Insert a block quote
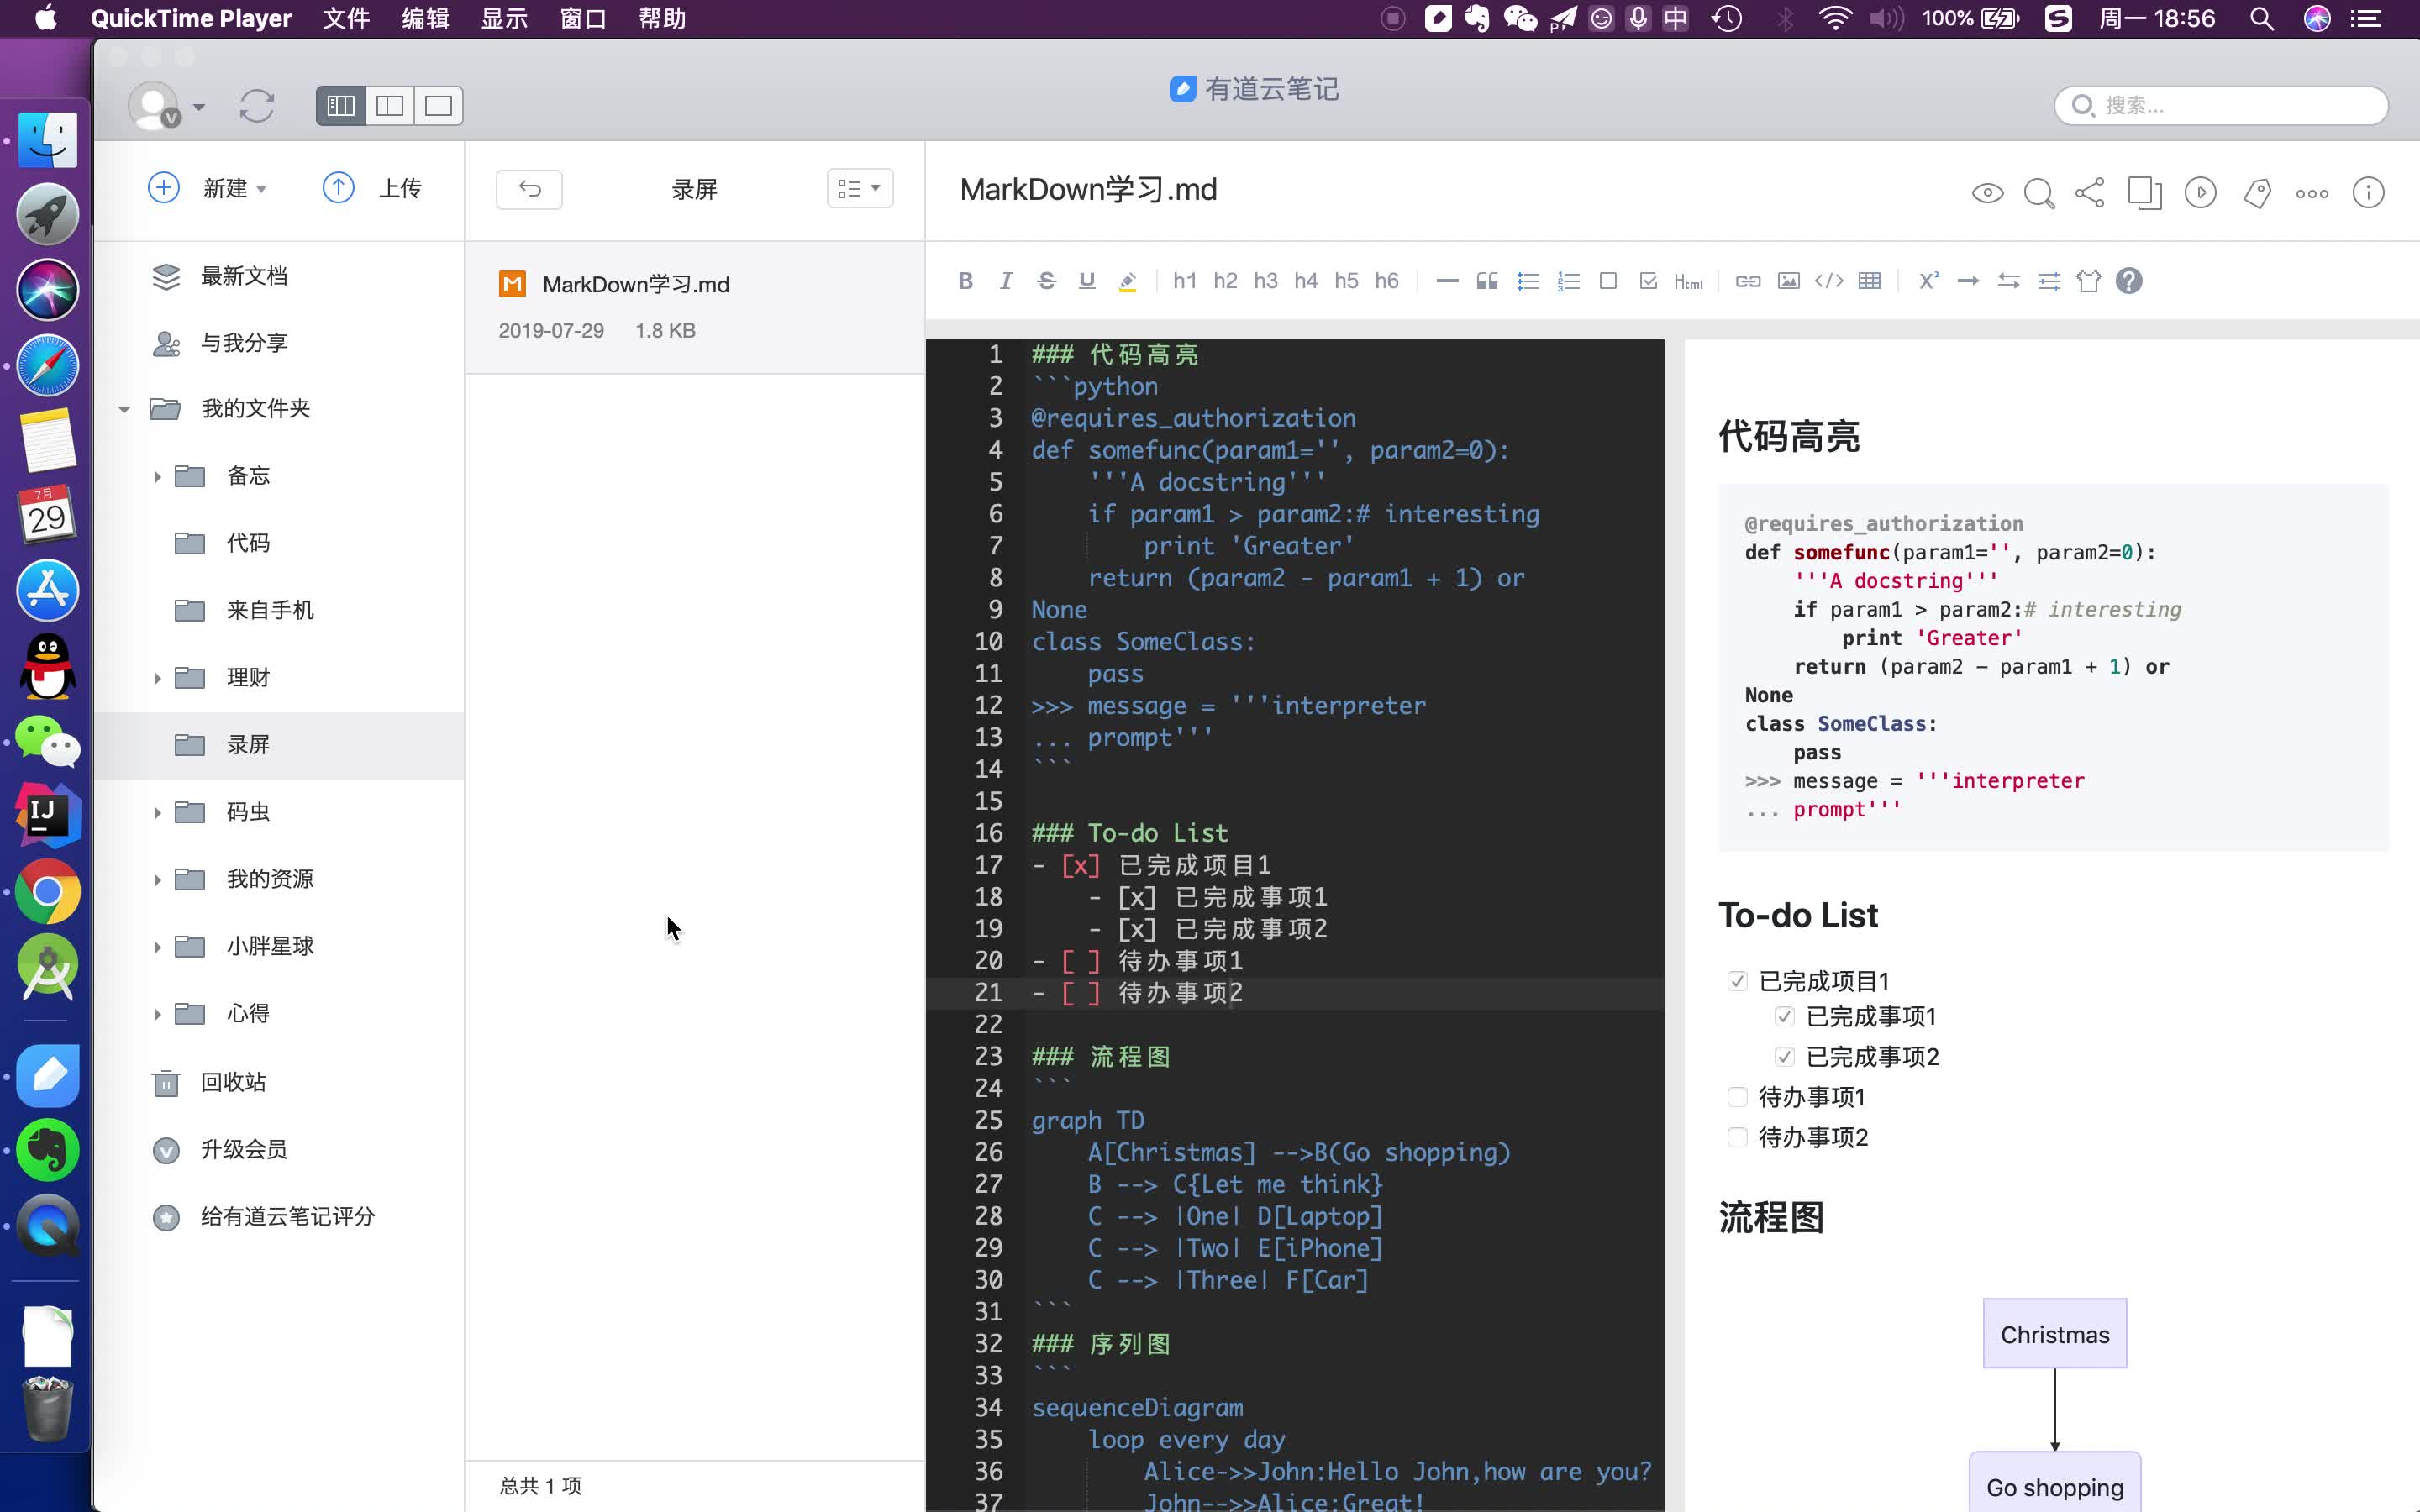 tap(1487, 281)
